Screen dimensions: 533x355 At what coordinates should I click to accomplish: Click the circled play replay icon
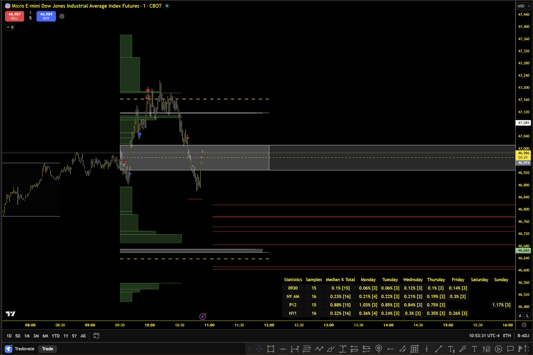[x=498, y=349]
